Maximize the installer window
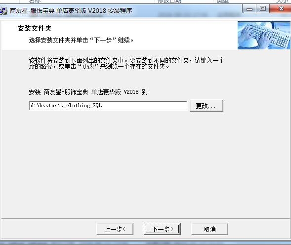 pyautogui.click(x=263, y=9)
